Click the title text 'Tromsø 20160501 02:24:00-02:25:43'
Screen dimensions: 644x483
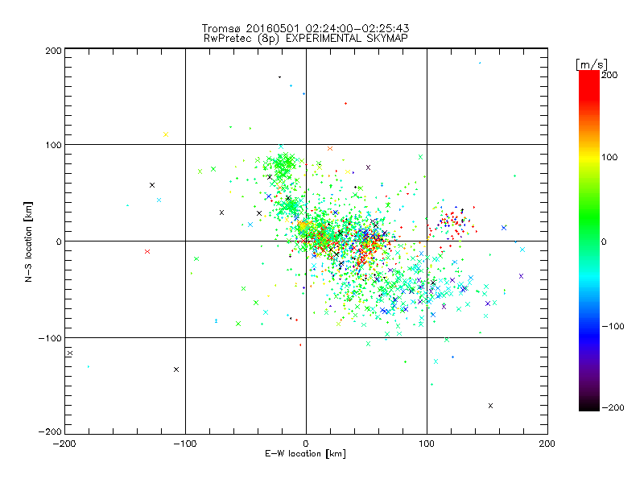(x=305, y=28)
